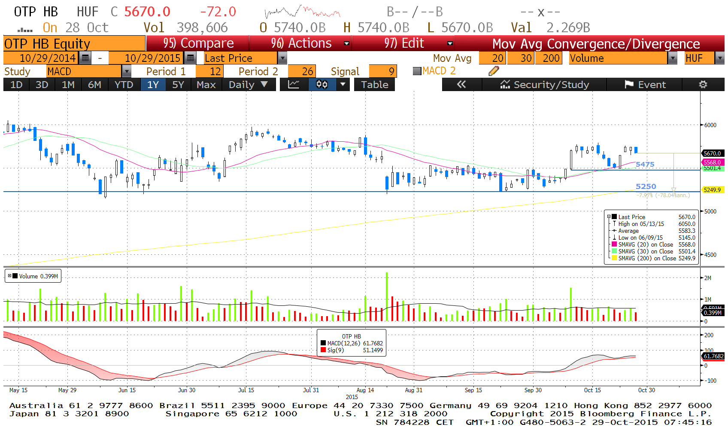Open the 96) Actions dropdown arrow

[346, 43]
